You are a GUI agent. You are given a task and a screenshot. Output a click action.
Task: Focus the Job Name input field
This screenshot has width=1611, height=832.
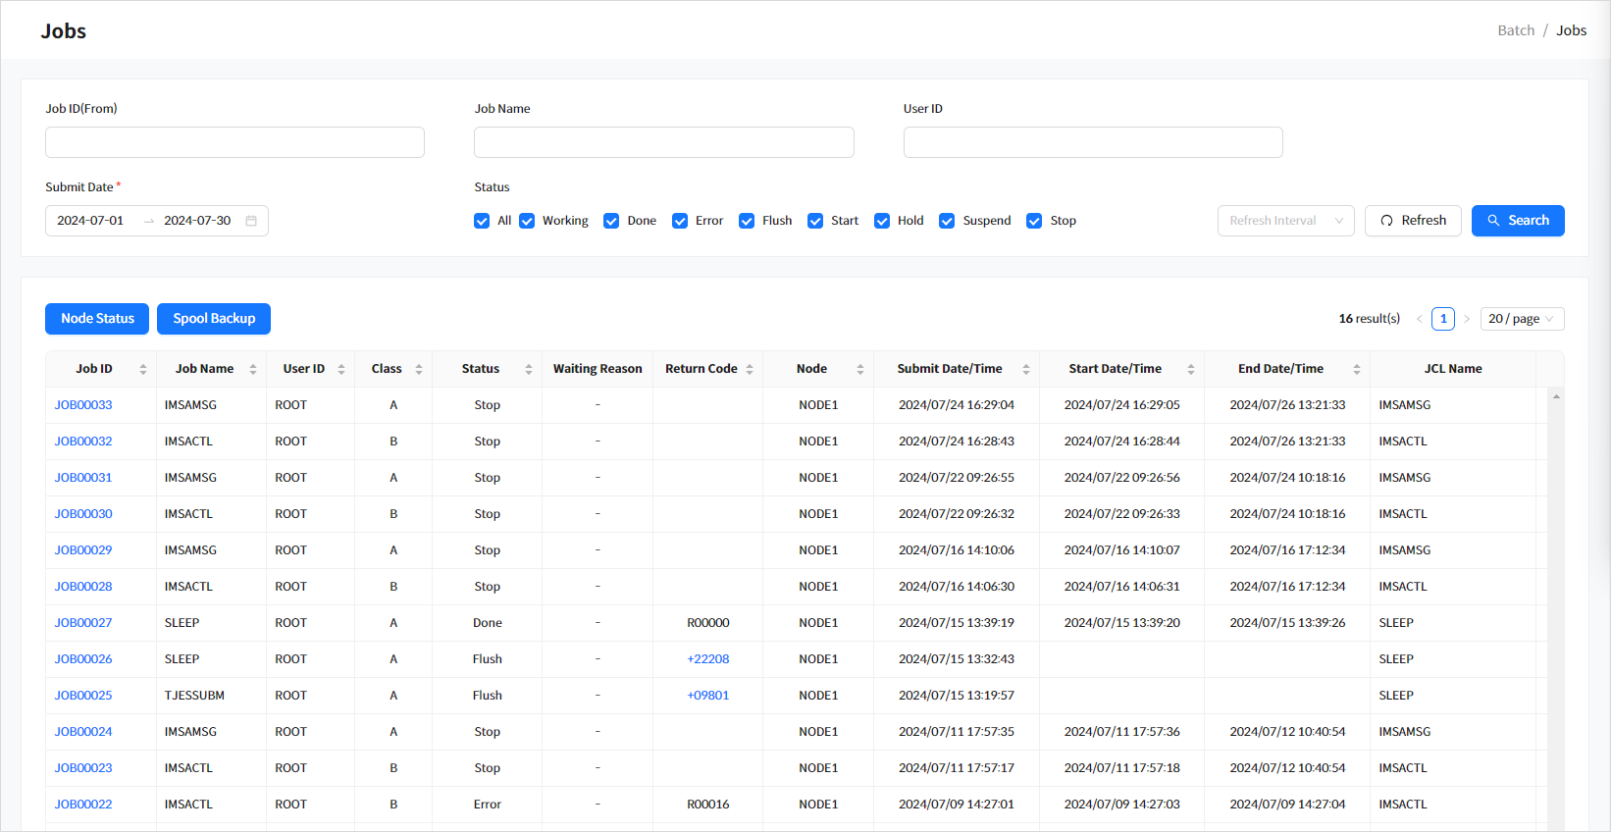pyautogui.click(x=663, y=142)
